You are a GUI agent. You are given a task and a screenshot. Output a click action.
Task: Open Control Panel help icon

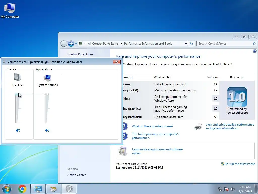click(255, 51)
